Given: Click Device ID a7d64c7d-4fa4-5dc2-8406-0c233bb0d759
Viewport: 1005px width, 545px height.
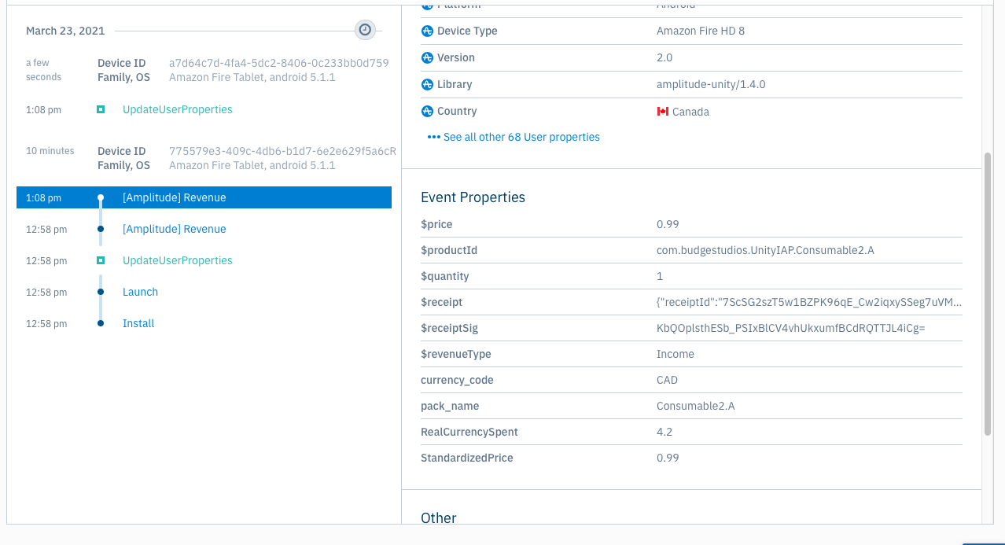Looking at the screenshot, I should (x=279, y=63).
